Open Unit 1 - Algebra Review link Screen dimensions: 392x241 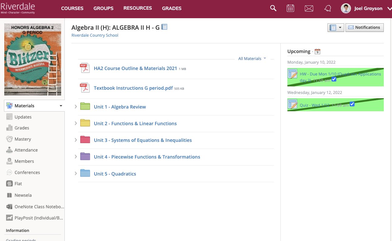tap(120, 107)
